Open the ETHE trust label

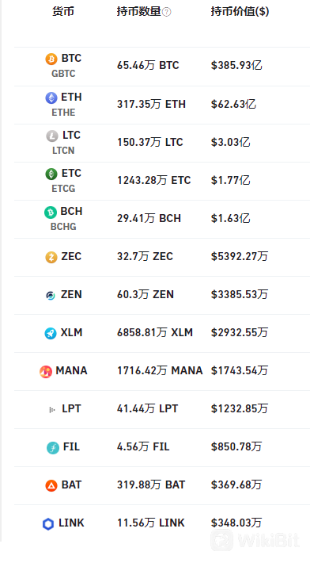click(x=63, y=113)
